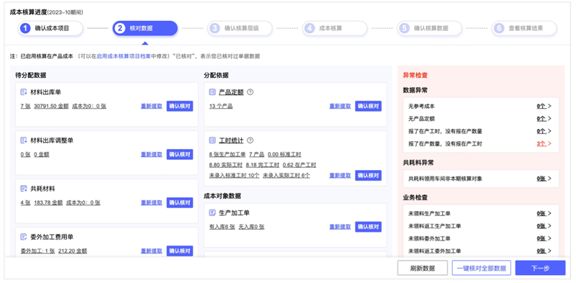Click 重新提取 for 生产加工单
Screen dimensions: 576x283
tap(340, 227)
